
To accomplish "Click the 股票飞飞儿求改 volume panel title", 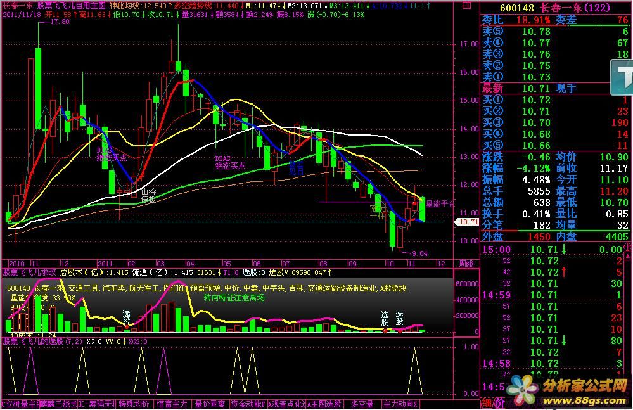I will tap(29, 272).
